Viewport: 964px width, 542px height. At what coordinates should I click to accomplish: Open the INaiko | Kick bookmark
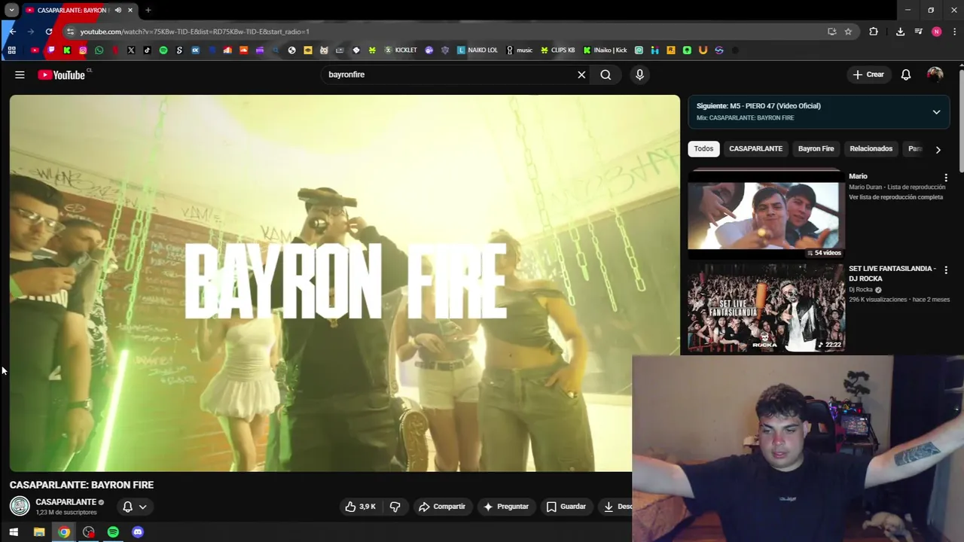[606, 50]
